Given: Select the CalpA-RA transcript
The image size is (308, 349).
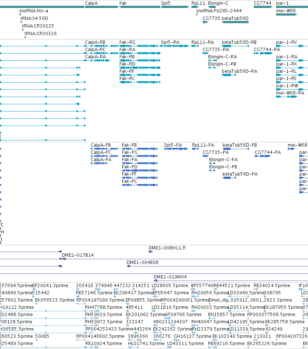Looking at the screenshot, I should (x=97, y=60).
